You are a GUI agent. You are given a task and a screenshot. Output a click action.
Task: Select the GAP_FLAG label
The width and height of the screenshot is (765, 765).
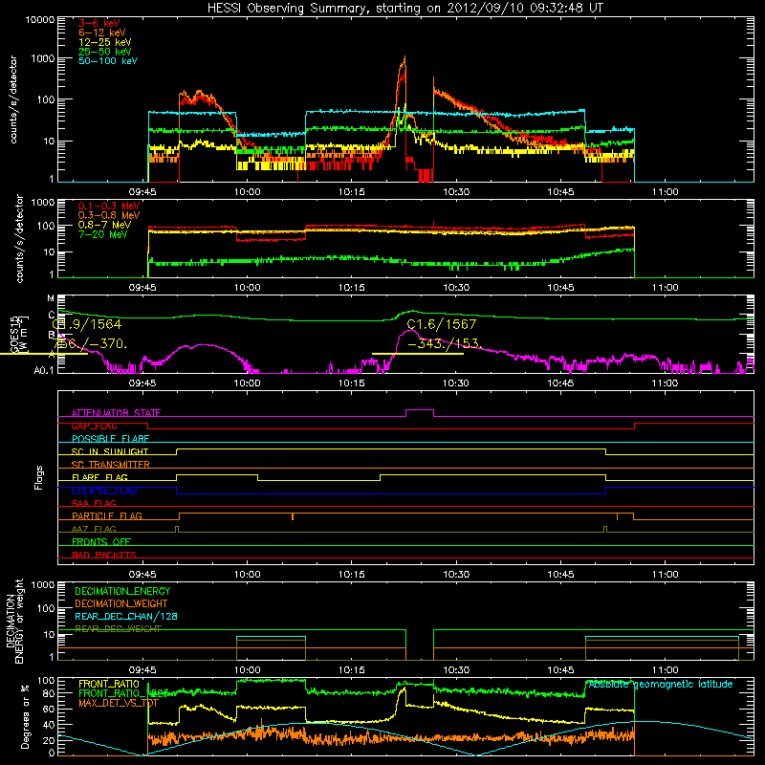click(x=94, y=426)
